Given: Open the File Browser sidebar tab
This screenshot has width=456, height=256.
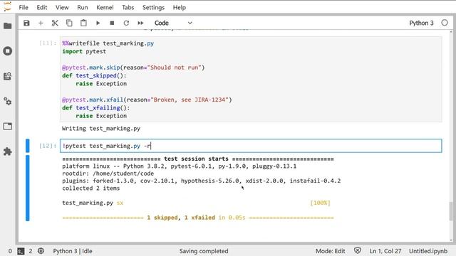Looking at the screenshot, I should pos(8,26).
